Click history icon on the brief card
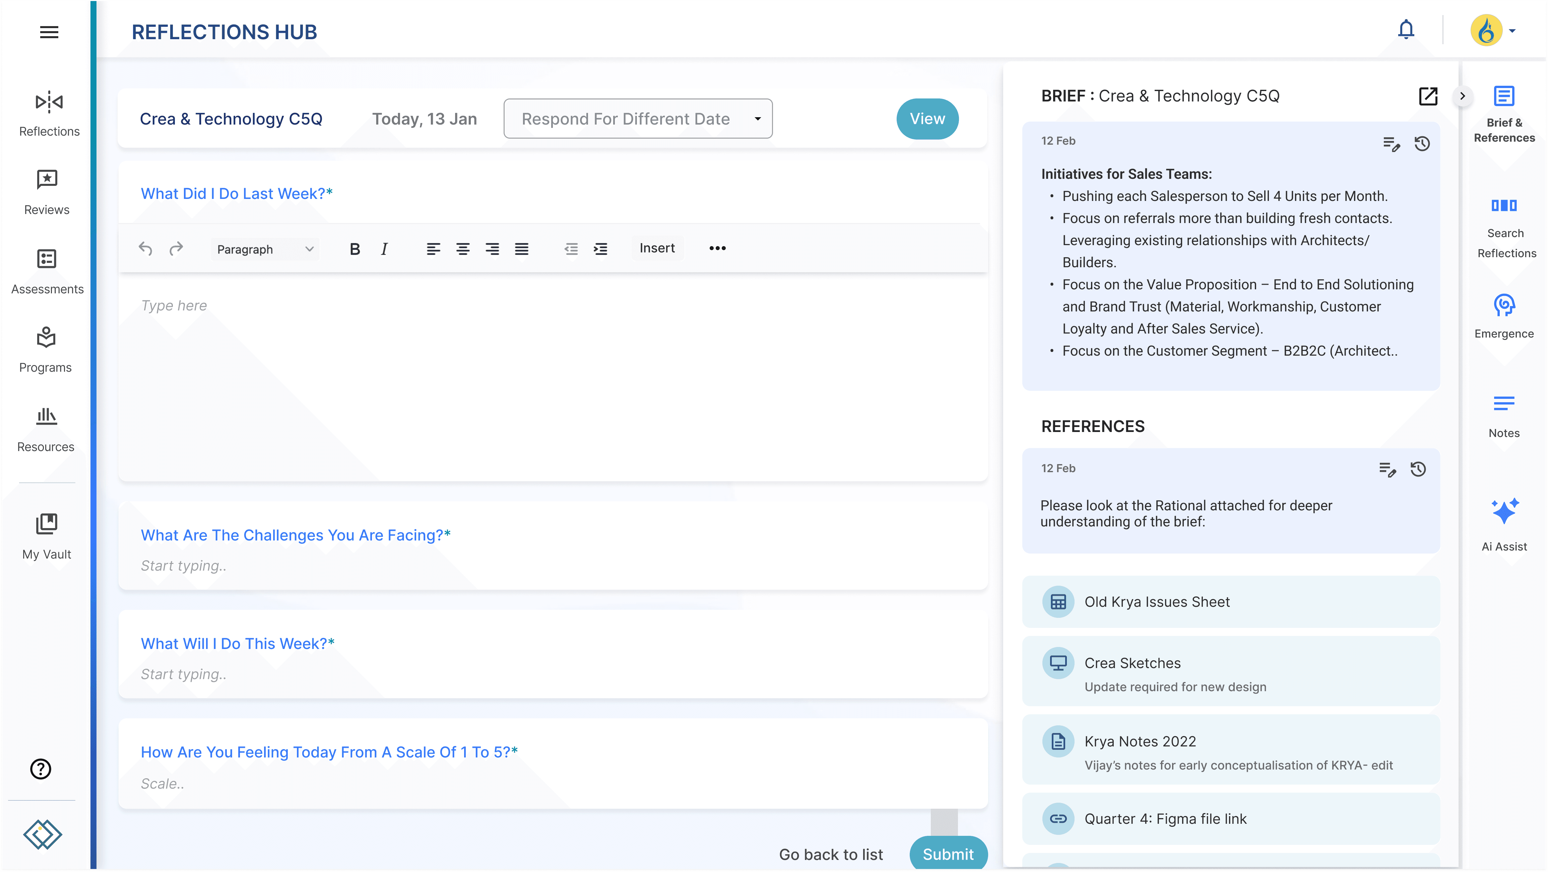 pyautogui.click(x=1422, y=144)
